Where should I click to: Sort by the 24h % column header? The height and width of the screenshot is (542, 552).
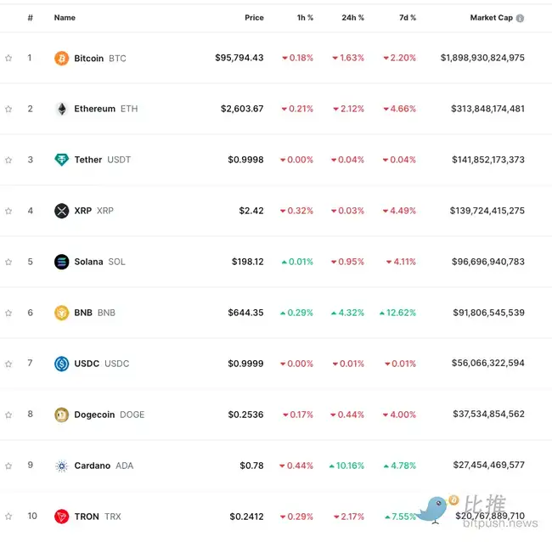352,18
